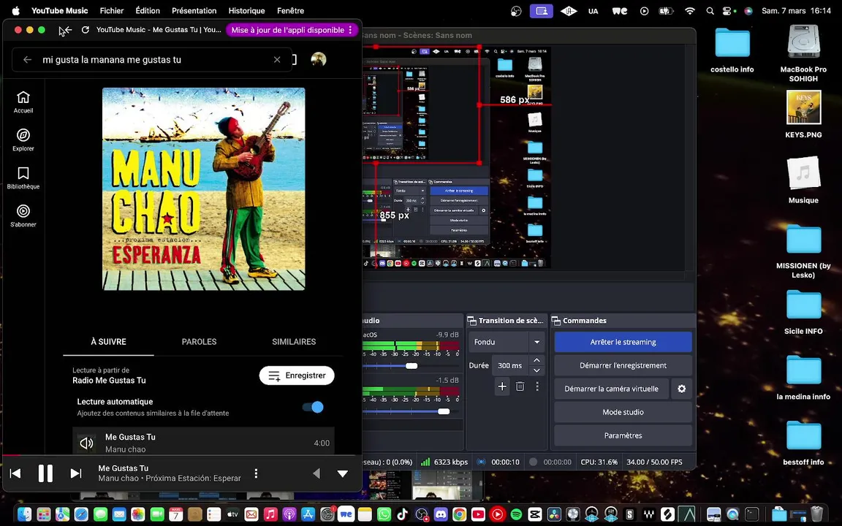The width and height of the screenshot is (842, 526).
Task: Adjust the macOS audio volume slider in OBS
Action: tap(411, 365)
